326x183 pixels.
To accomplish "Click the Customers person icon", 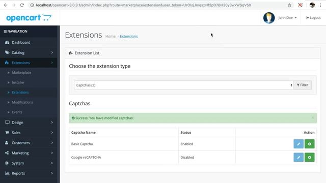I will coord(7,142).
